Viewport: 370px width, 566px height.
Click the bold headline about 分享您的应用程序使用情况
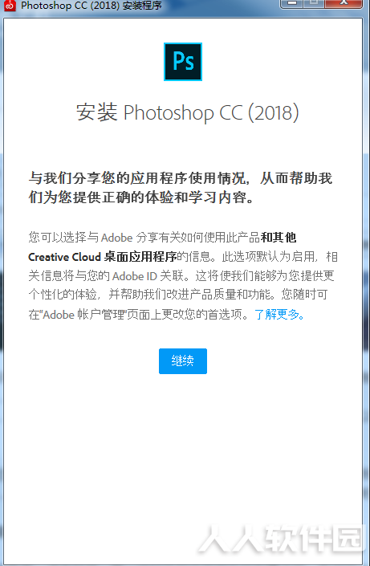(181, 188)
